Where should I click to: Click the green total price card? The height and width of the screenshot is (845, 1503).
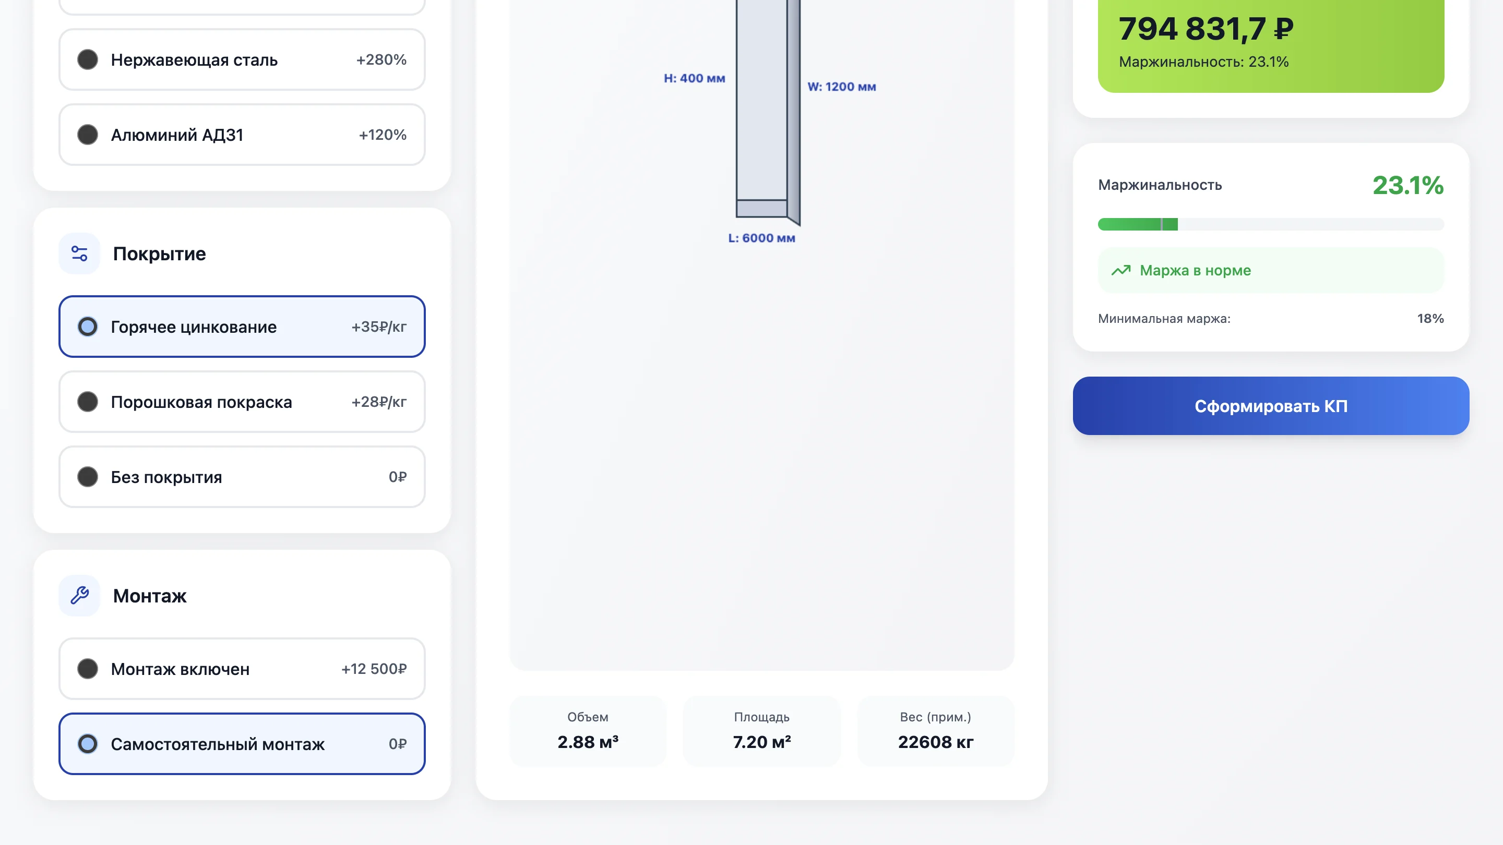(x=1271, y=44)
